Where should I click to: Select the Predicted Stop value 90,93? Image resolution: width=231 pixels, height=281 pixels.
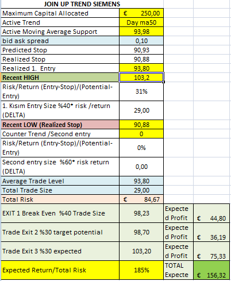point(141,50)
